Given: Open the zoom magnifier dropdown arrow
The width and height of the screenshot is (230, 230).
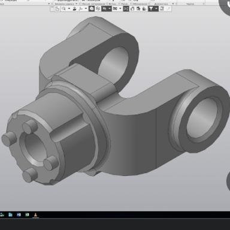Looking at the screenshot, I should 69,8.
